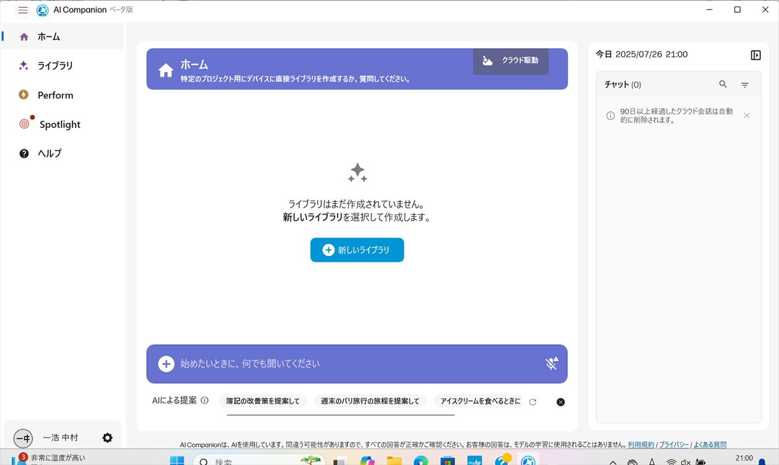Search the chat list
The image size is (779, 465).
click(x=723, y=84)
